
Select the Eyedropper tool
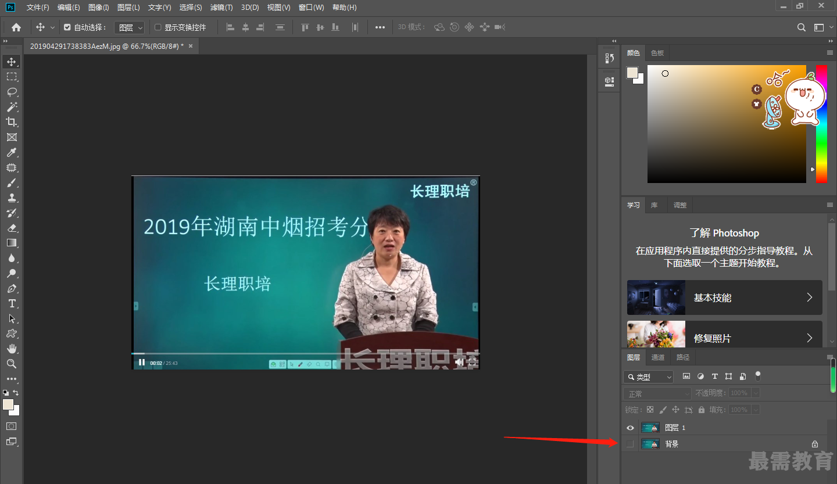[x=12, y=152]
